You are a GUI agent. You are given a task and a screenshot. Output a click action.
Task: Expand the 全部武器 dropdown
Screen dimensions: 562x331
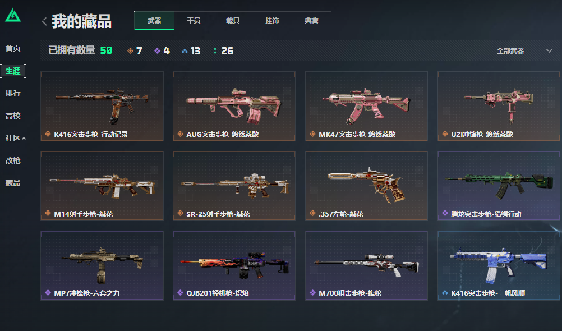pyautogui.click(x=524, y=51)
